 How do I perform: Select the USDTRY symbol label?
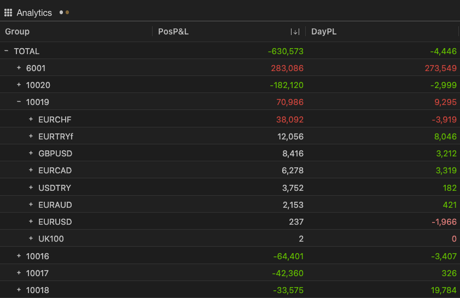55,188
